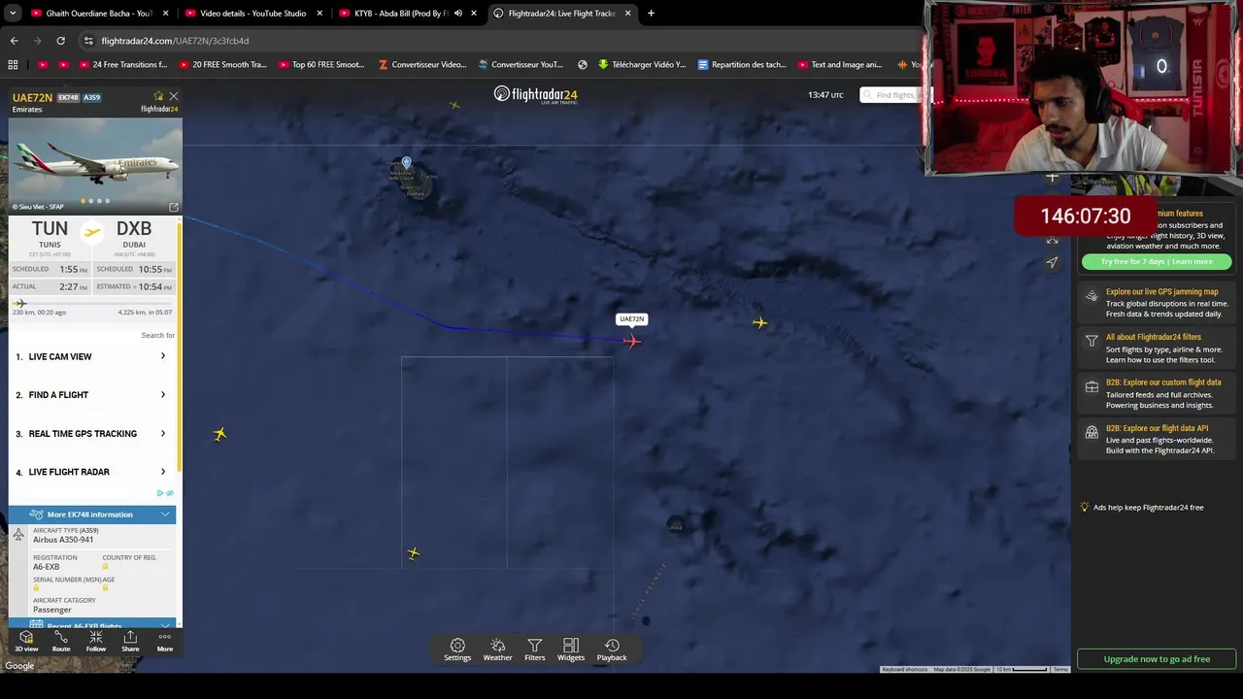Image resolution: width=1243 pixels, height=699 pixels.
Task: Click the map location arrow button
Action: pos(1052,262)
